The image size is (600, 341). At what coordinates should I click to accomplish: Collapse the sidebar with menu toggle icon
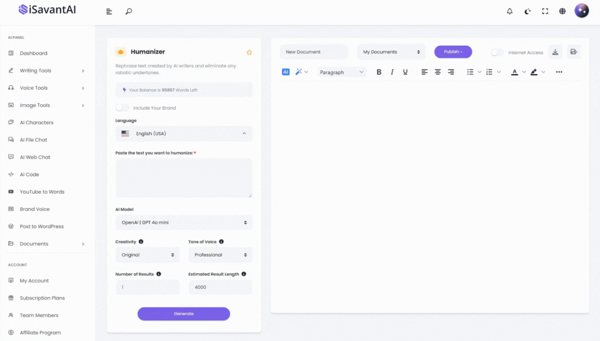click(x=109, y=11)
